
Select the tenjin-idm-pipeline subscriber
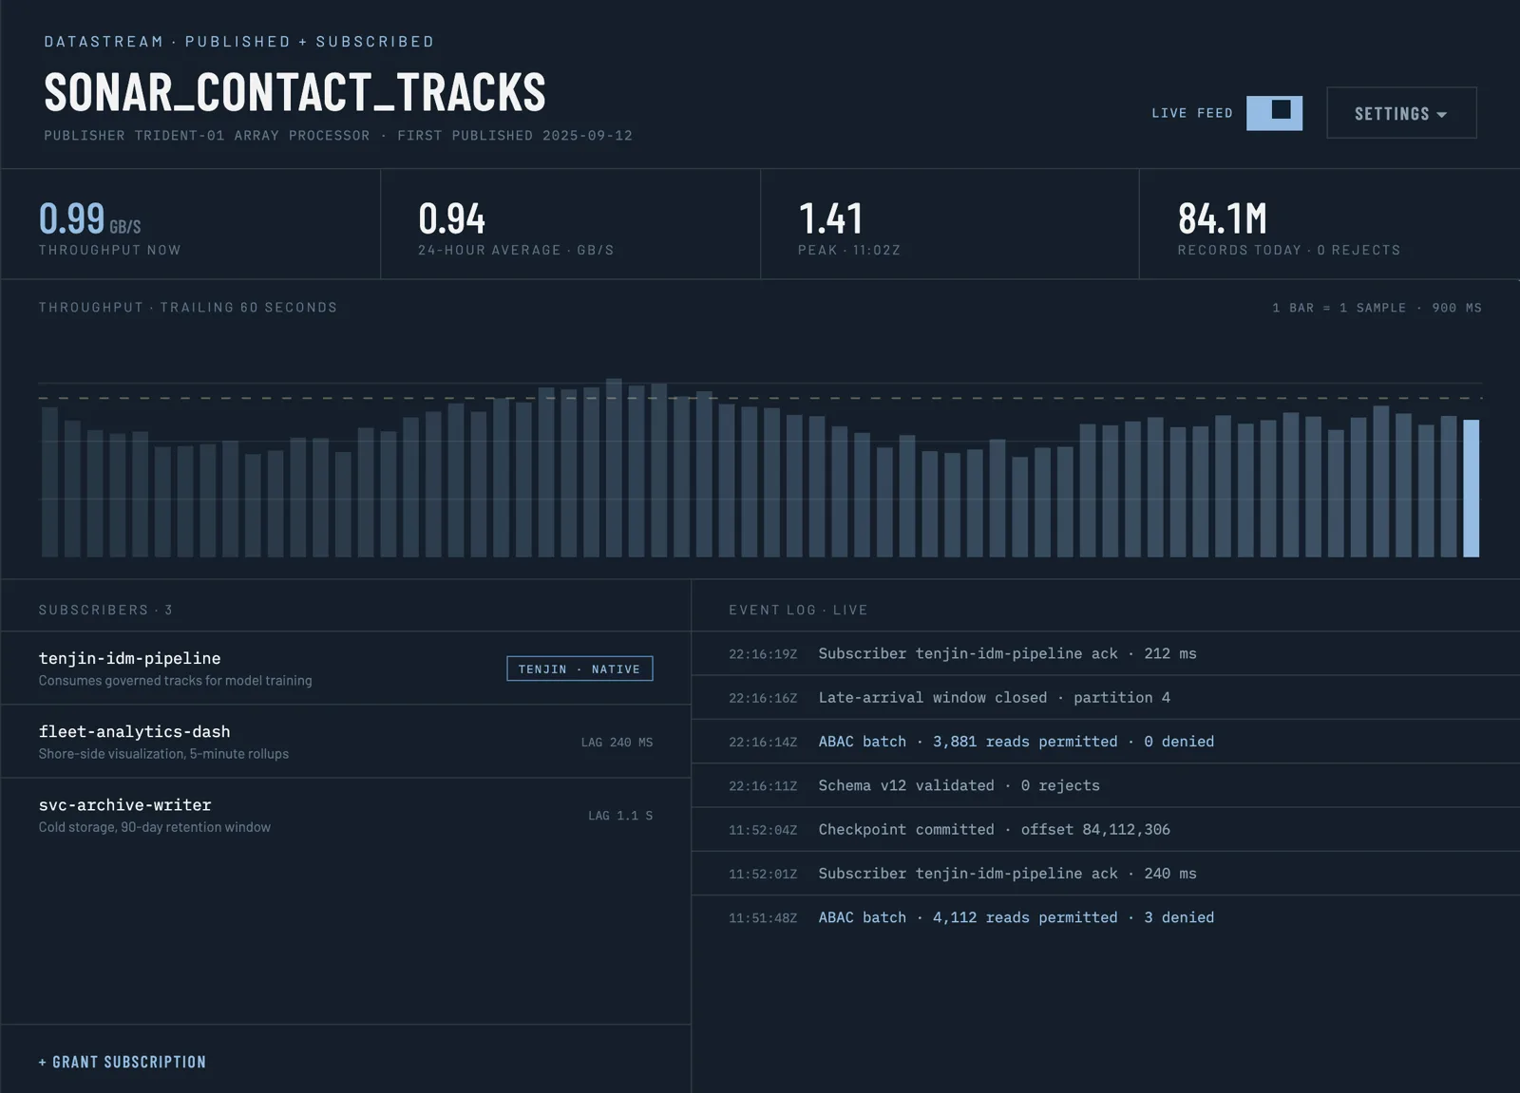pos(346,669)
